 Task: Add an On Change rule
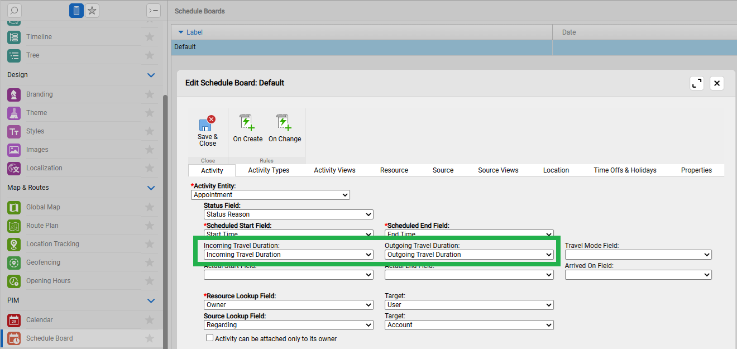click(x=285, y=123)
